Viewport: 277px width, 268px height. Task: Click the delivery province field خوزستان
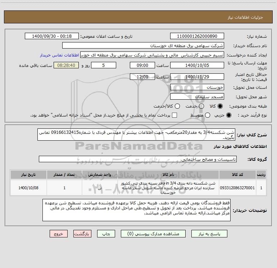(197, 87)
